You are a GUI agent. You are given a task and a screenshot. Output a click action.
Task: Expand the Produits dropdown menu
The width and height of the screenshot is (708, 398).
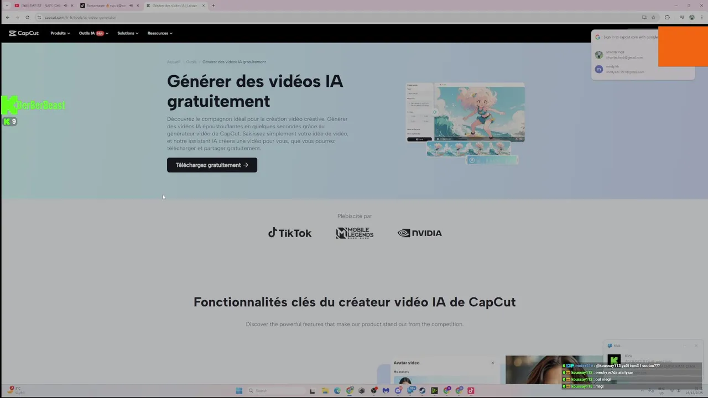[60, 33]
